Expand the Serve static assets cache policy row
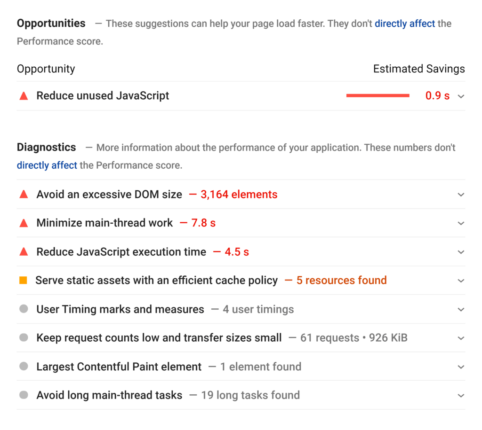 (x=460, y=280)
